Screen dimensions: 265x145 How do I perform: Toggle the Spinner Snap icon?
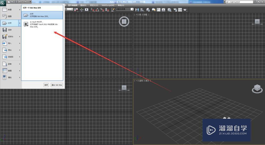click(107, 10)
